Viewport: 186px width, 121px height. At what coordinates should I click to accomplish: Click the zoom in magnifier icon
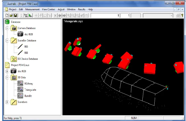(x=68, y=15)
